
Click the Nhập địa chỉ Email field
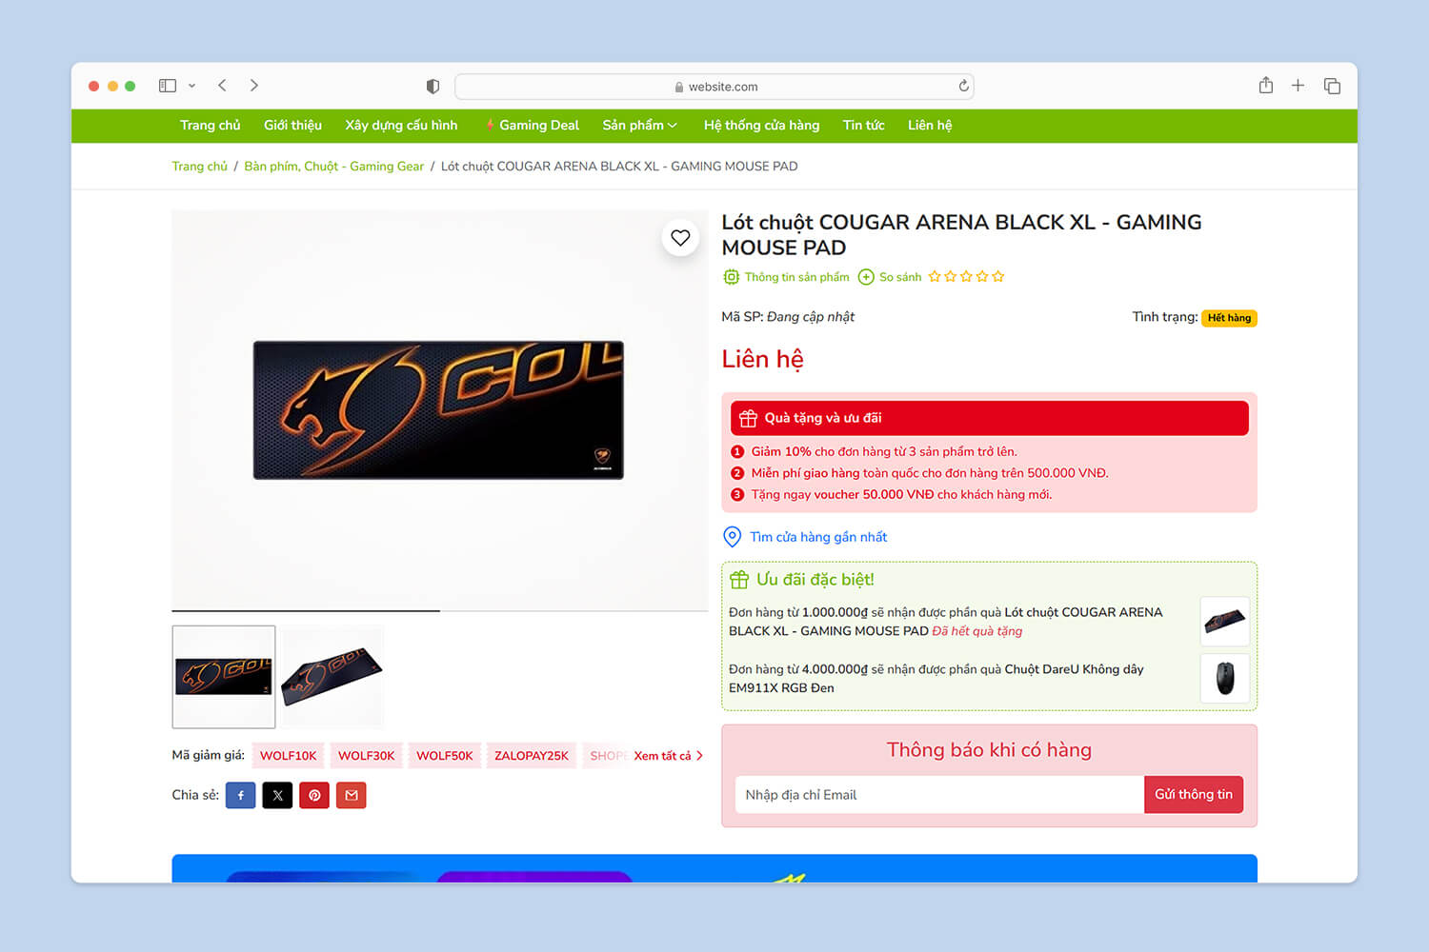coord(939,795)
